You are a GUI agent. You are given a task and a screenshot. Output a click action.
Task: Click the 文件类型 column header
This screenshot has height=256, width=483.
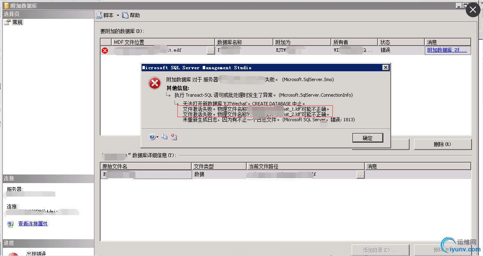(219, 166)
